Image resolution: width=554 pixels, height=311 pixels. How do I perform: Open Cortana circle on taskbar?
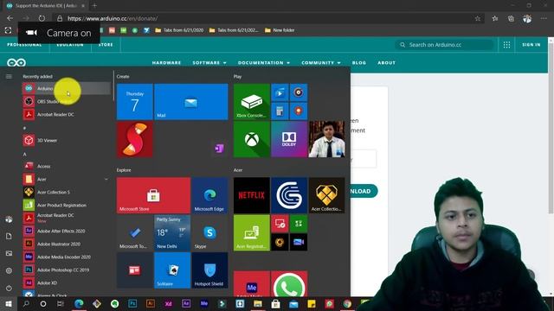[x=43, y=303]
